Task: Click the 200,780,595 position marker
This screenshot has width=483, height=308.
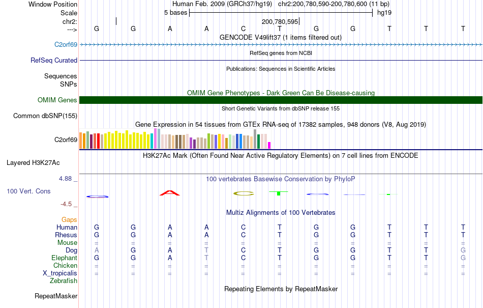Action: point(280,21)
